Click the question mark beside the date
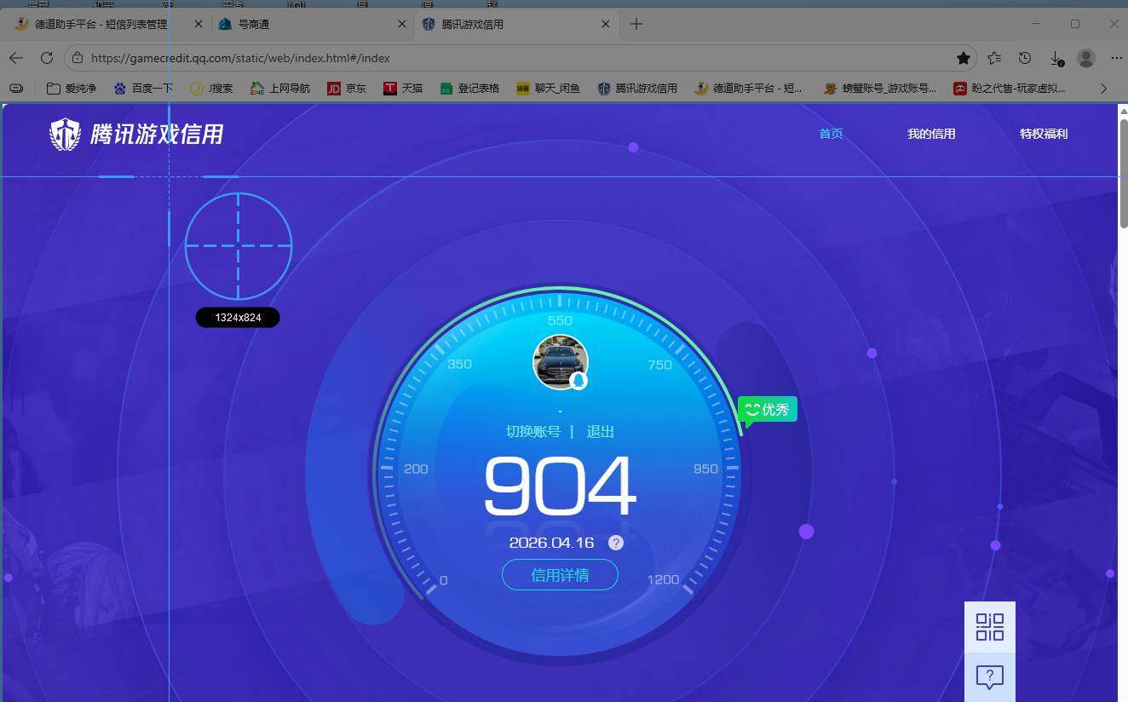 point(616,543)
